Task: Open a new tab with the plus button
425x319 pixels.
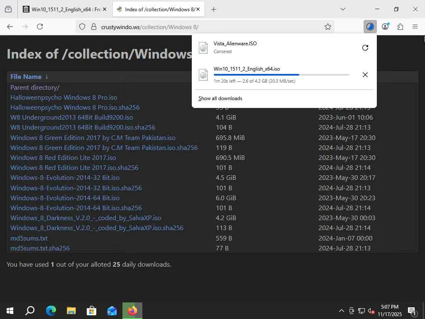Action: pos(214,10)
